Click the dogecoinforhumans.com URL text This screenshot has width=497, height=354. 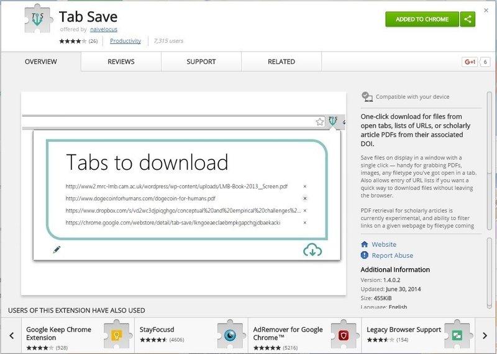(x=140, y=198)
